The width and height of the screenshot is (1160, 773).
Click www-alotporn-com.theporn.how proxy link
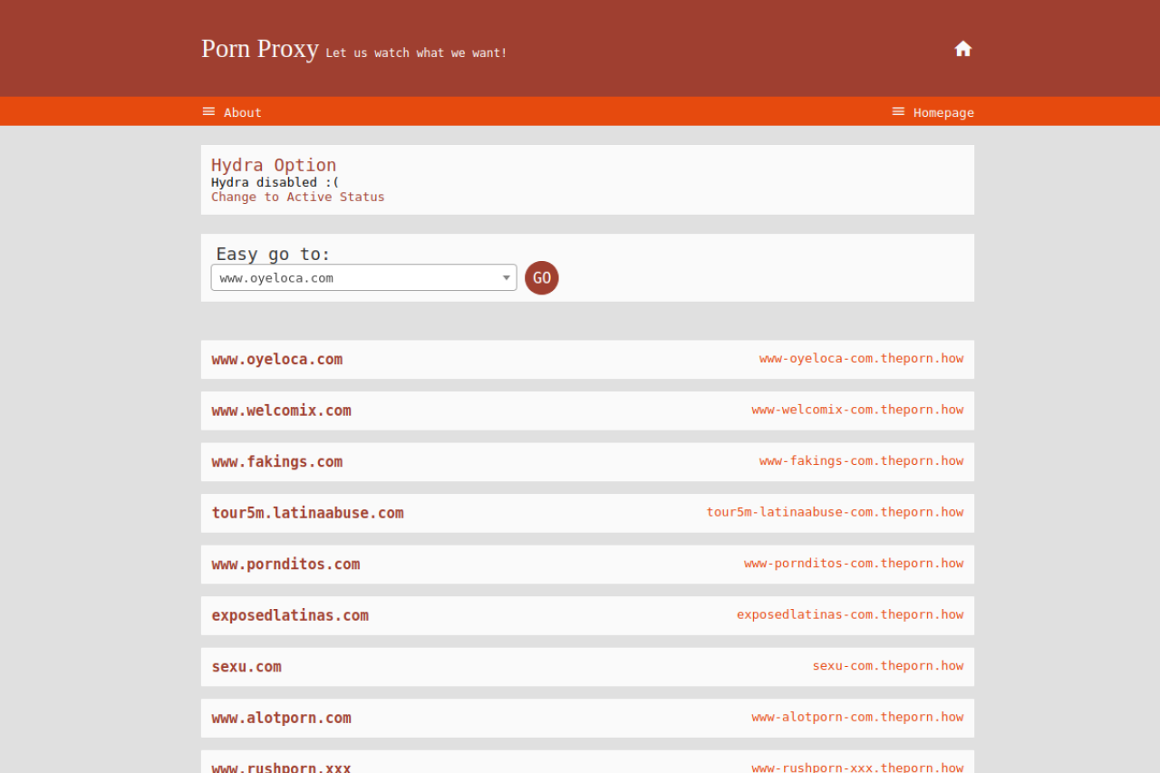pyautogui.click(x=857, y=717)
